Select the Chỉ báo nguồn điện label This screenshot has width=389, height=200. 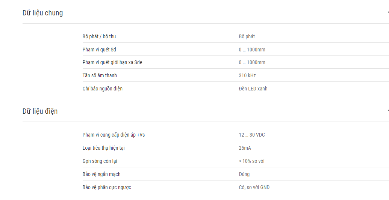102,89
